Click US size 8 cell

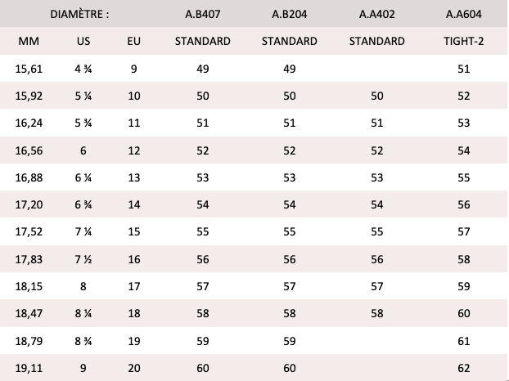83,285
